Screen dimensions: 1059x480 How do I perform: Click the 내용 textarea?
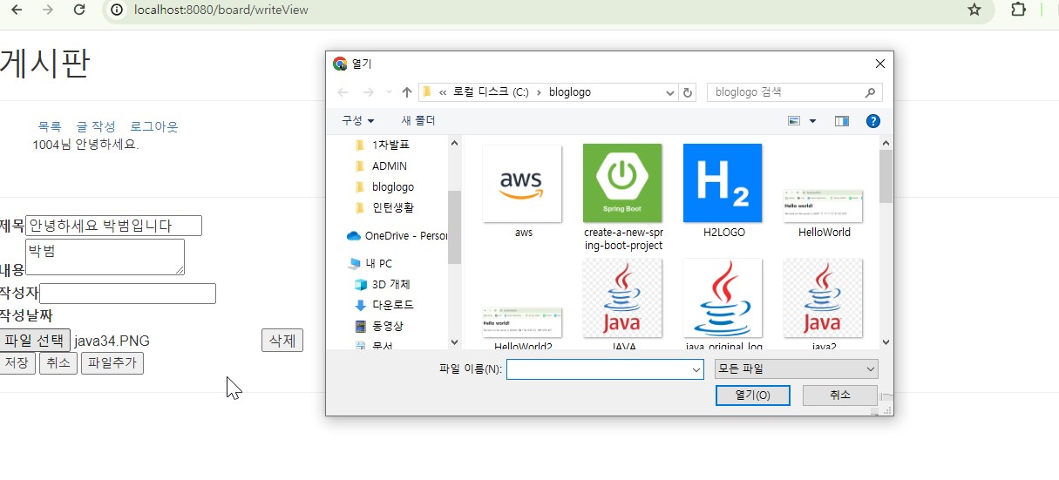tap(105, 257)
